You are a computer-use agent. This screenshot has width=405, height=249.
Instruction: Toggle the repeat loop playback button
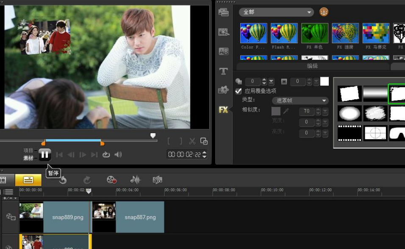[106, 154]
